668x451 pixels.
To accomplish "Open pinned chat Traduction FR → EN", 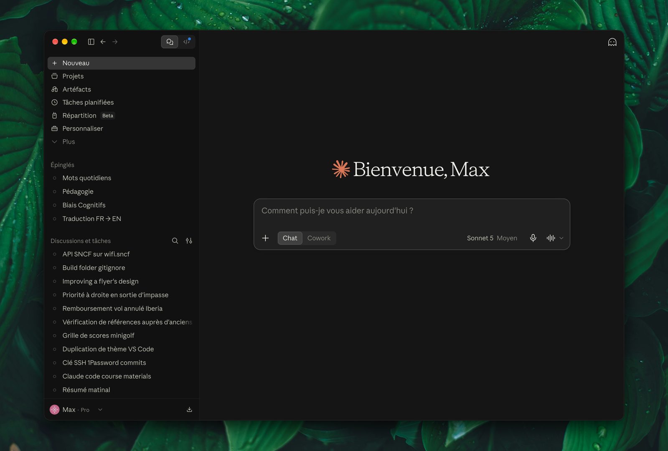I will click(122, 219).
